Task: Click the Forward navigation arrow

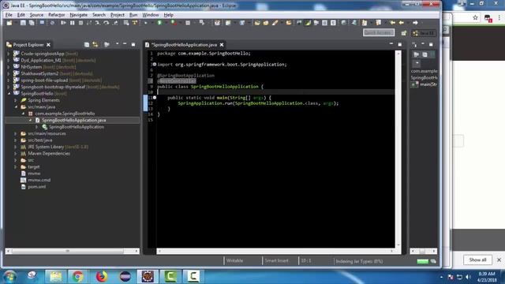Action: (416, 23)
